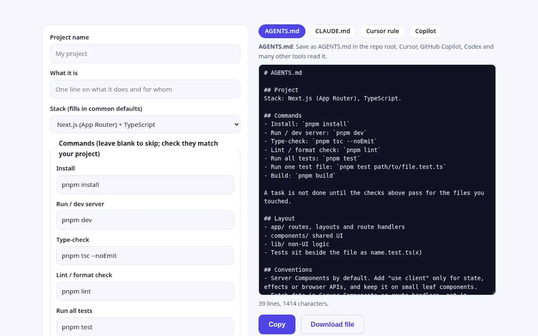Click the 'app/ routes, layouts and route handlers' line

pos(334,227)
